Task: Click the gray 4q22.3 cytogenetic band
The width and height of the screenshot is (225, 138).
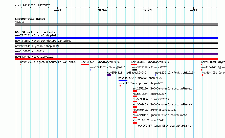Action: [116, 25]
